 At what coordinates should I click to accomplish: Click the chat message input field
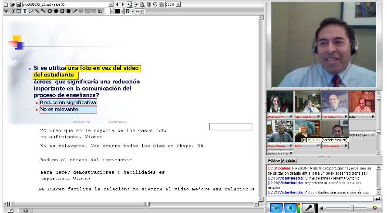coord(320,199)
